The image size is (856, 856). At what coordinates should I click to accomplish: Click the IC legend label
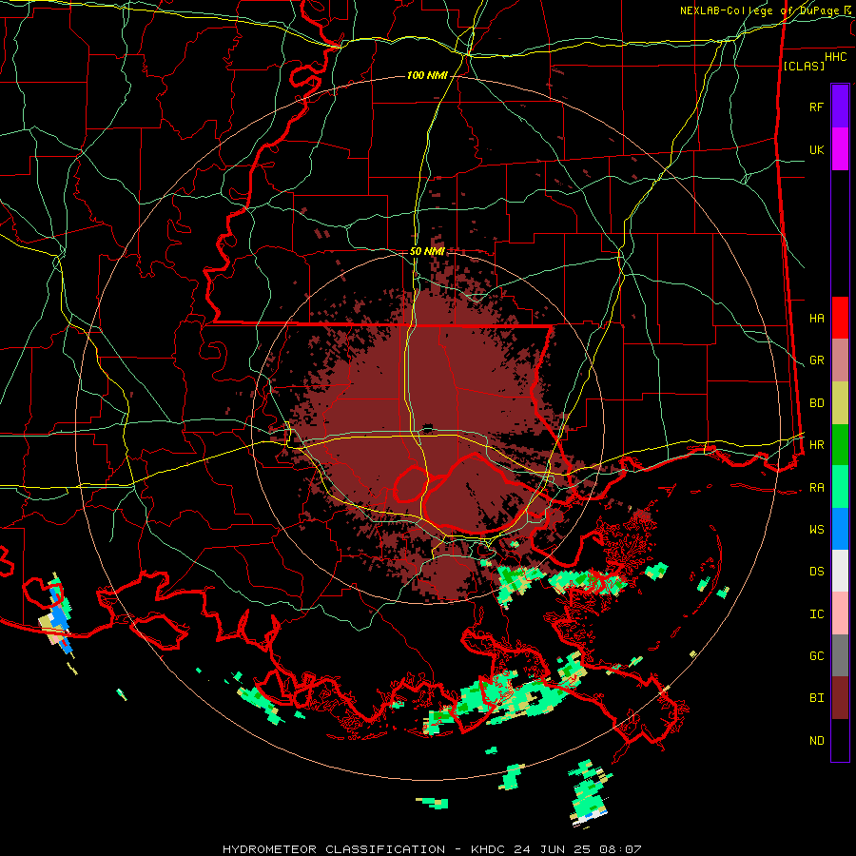point(816,614)
